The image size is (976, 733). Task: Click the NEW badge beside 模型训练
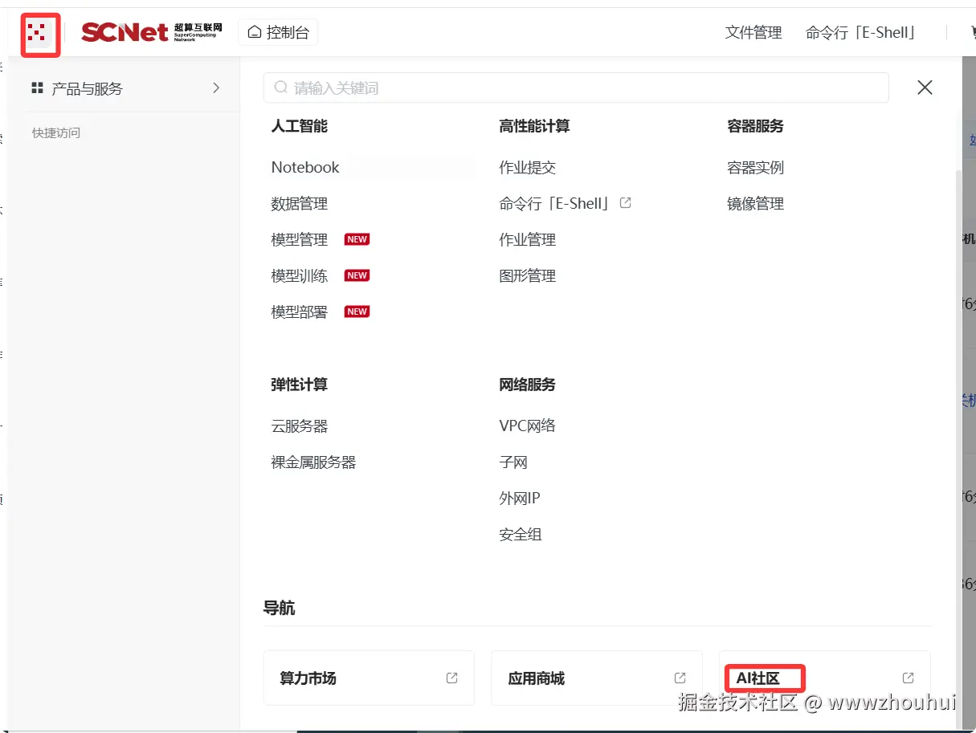[357, 275]
